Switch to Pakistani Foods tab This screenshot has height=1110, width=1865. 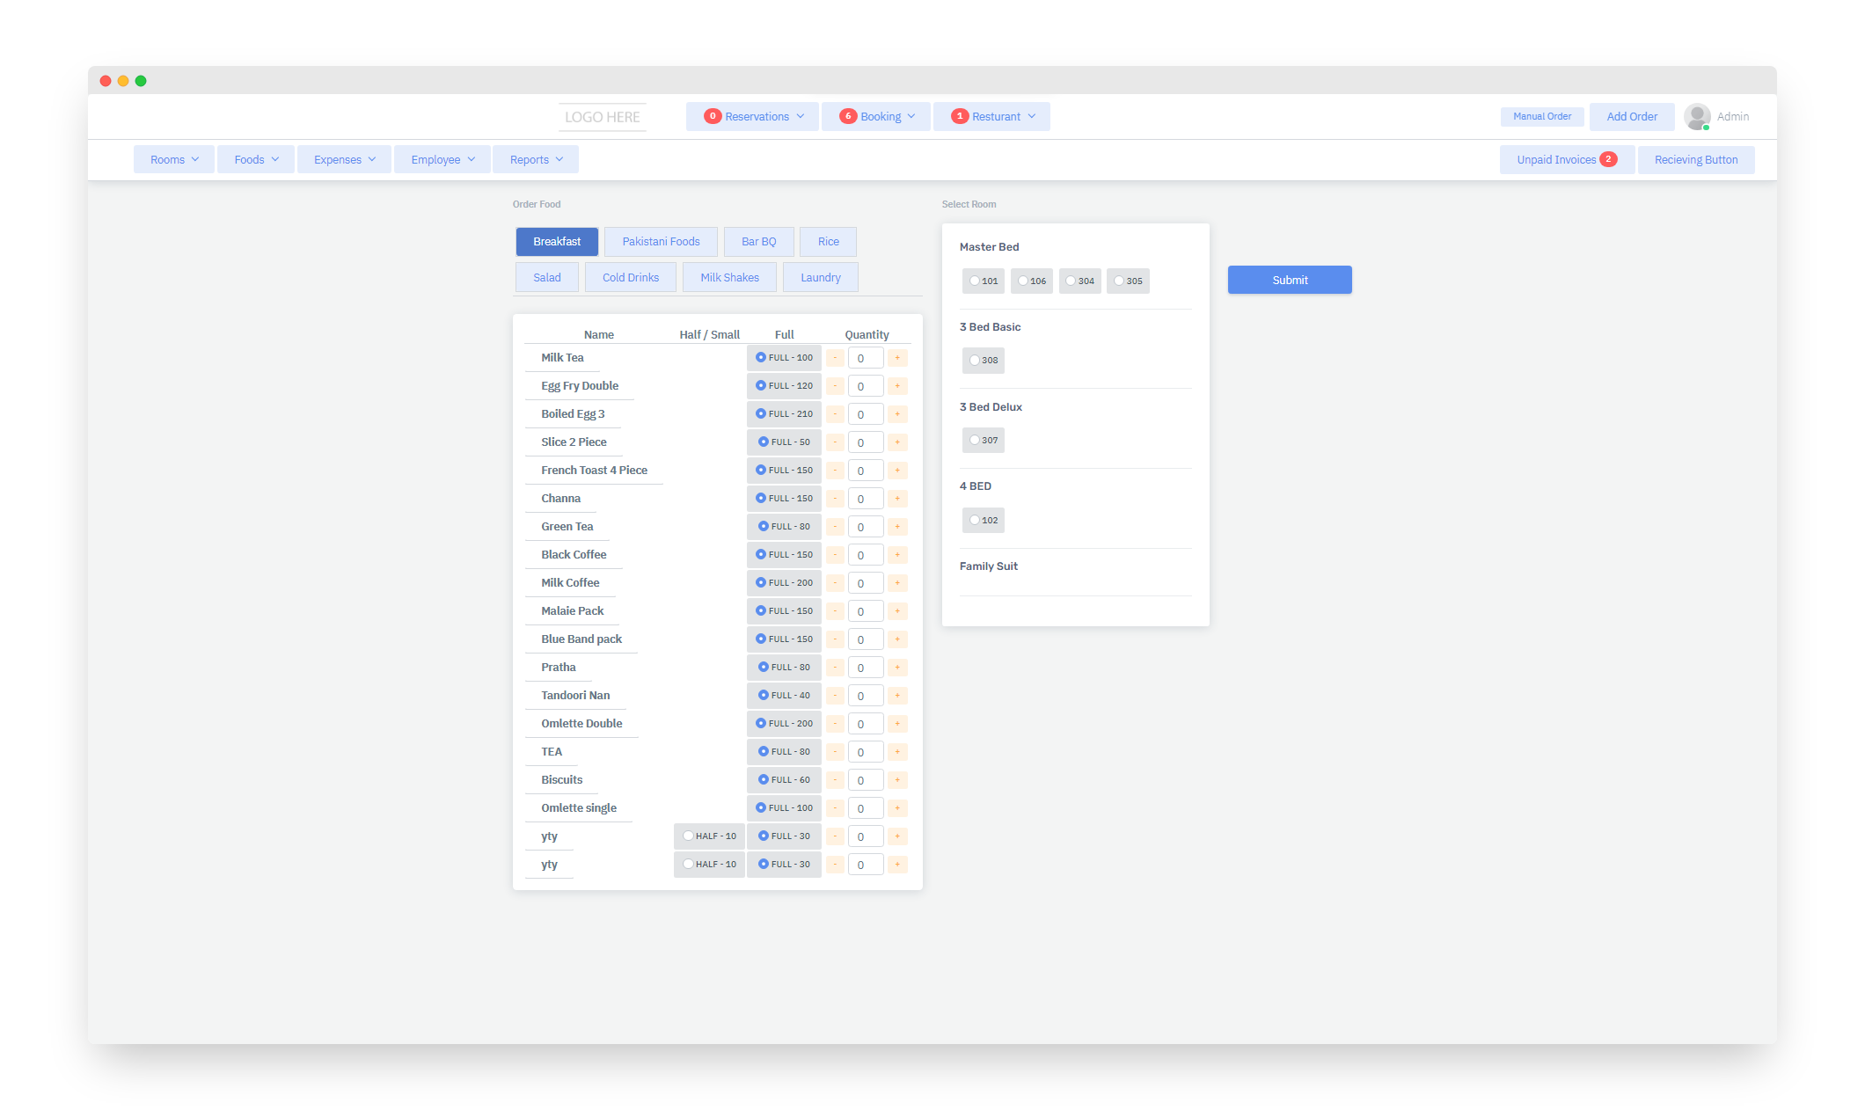click(x=661, y=242)
